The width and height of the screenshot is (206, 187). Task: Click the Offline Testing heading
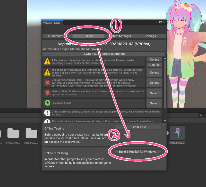pos(54,128)
